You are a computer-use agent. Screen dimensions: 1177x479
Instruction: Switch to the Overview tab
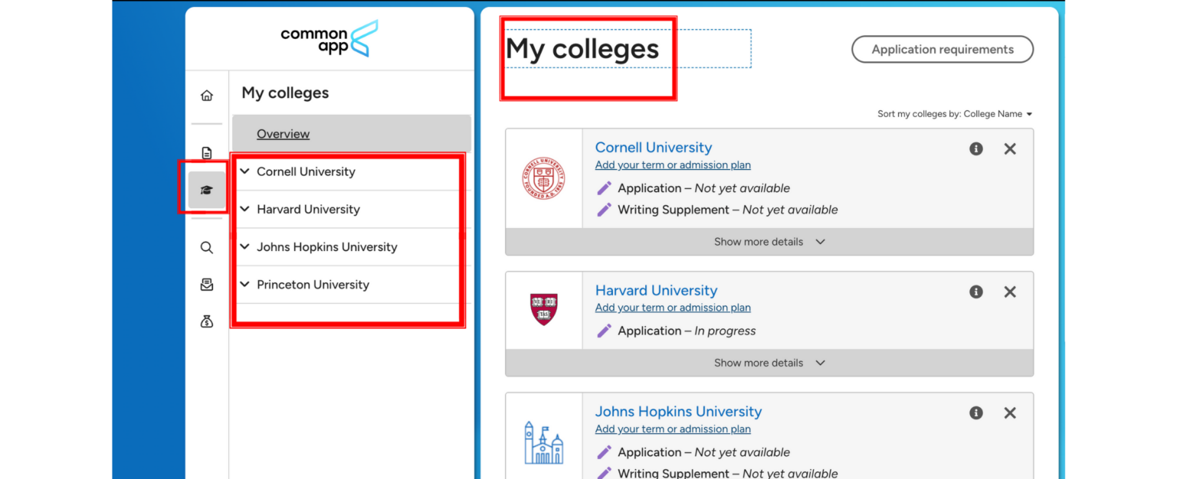pyautogui.click(x=283, y=133)
